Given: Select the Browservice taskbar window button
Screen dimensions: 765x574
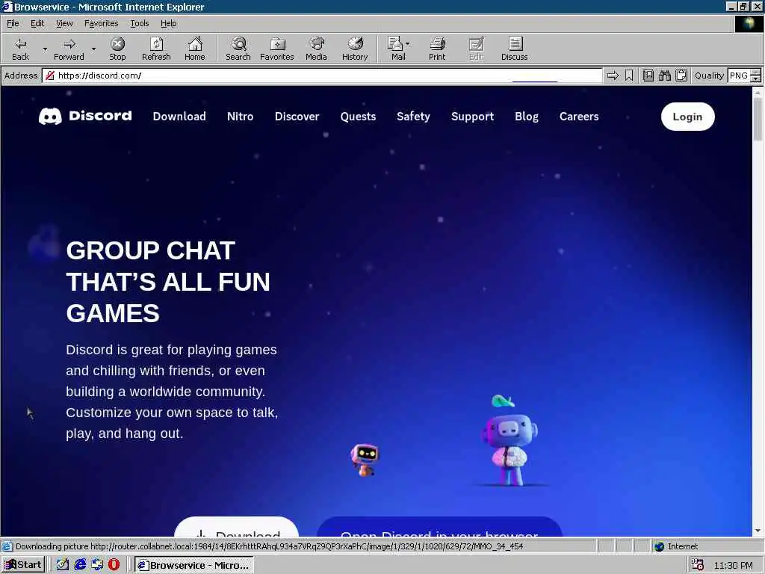Looking at the screenshot, I should 194,565.
